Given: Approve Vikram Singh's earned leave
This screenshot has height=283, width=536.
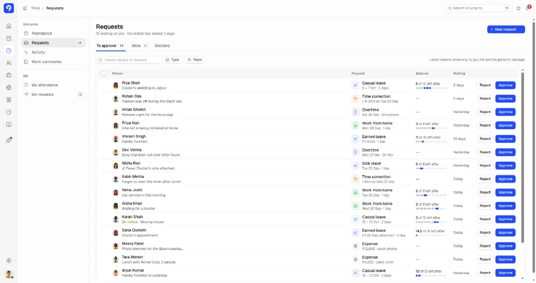Looking at the screenshot, I should (x=505, y=139).
